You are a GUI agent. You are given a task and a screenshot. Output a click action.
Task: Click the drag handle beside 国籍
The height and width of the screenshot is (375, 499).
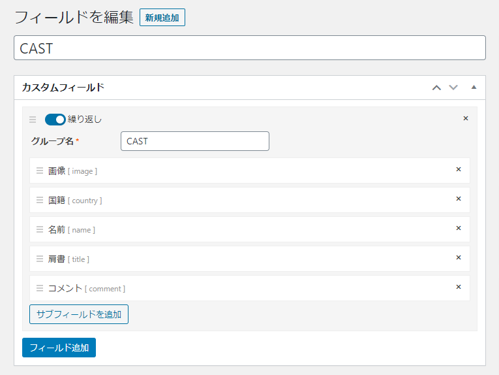tap(40, 200)
